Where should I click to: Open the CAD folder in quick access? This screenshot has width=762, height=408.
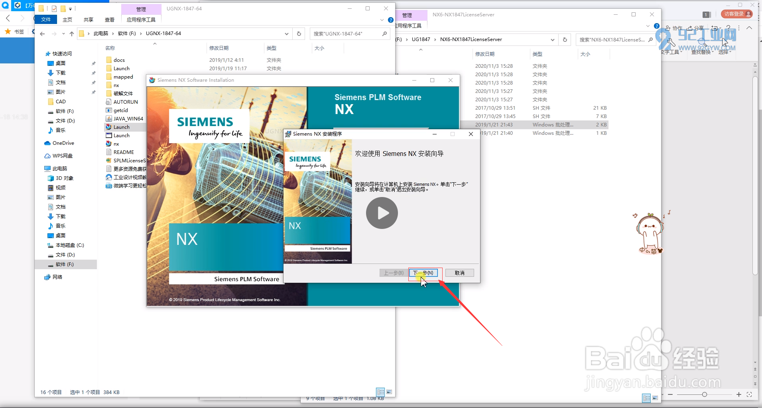click(61, 102)
